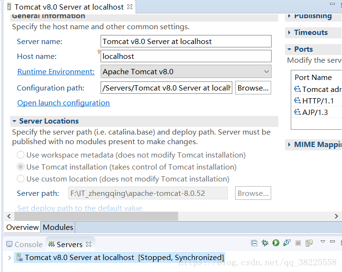This screenshot has height=272, width=342.
Task: Click the Configuration path field
Action: pyautogui.click(x=166, y=88)
